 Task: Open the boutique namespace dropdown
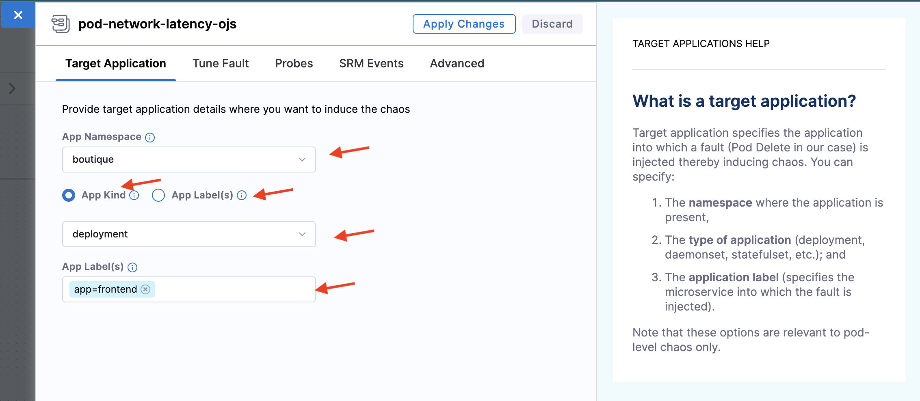pos(189,160)
